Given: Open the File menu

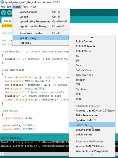Looking at the screenshot, I should pyautogui.click(x=3, y=7).
